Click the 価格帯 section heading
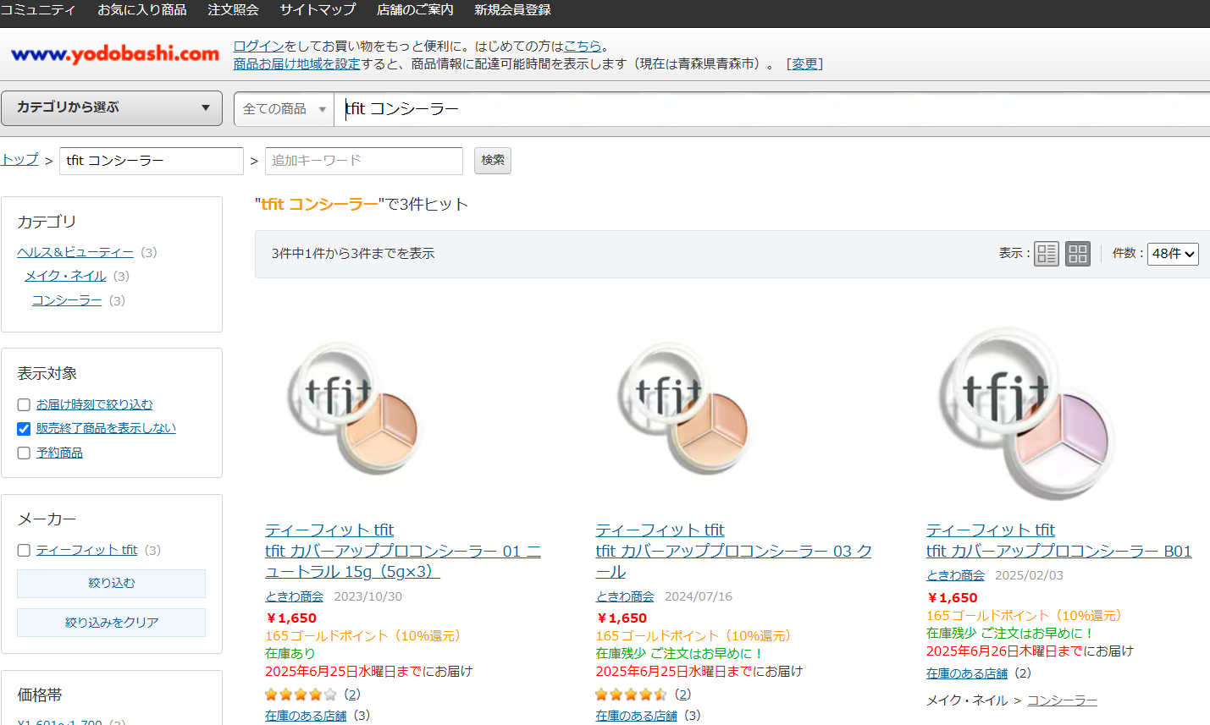The height and width of the screenshot is (725, 1210). (40, 695)
